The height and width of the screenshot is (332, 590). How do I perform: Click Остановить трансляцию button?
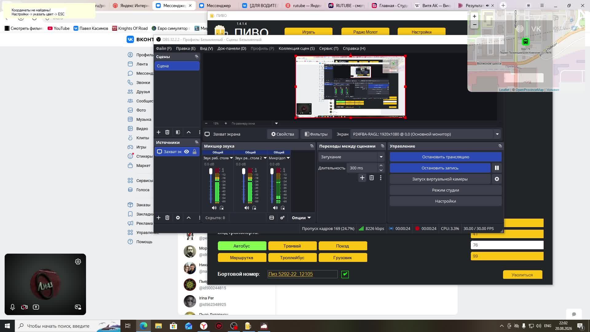pos(446,157)
